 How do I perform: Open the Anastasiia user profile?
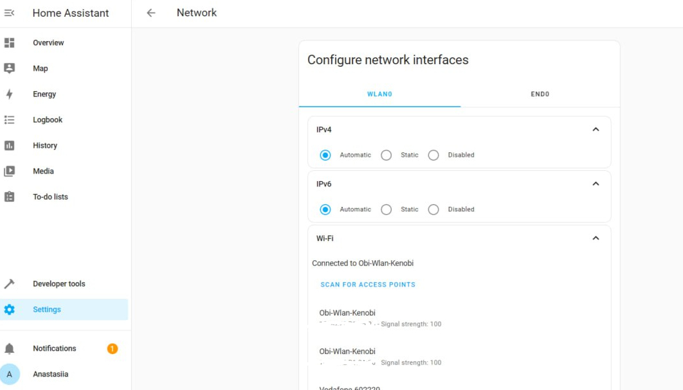pos(50,374)
